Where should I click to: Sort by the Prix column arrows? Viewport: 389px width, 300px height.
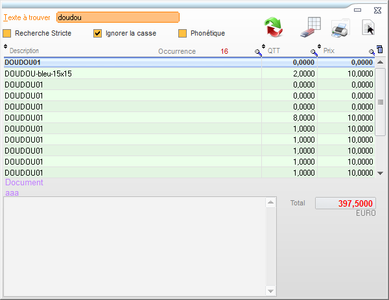320,47
